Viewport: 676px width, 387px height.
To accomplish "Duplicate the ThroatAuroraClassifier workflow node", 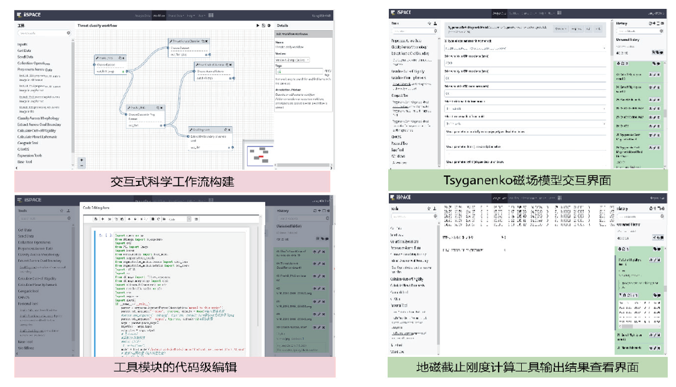I will [x=203, y=41].
